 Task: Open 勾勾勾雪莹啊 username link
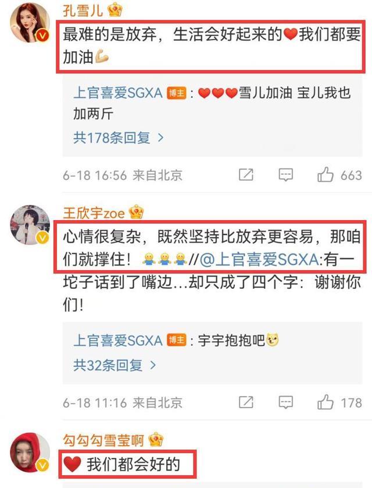[103, 440]
